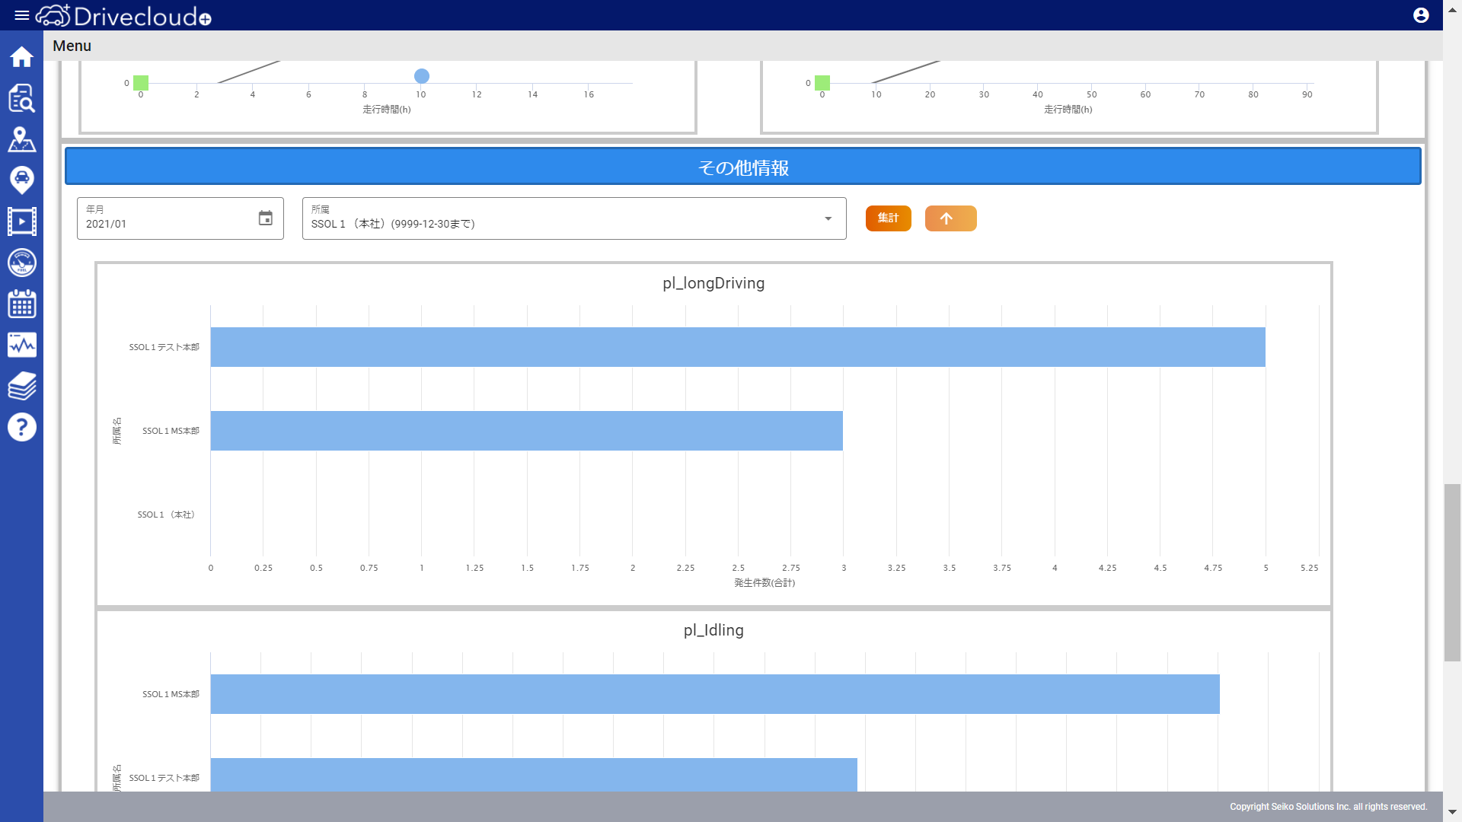1462x822 pixels.
Task: Click the page vertical scrollbar thumb
Action: click(x=1452, y=572)
